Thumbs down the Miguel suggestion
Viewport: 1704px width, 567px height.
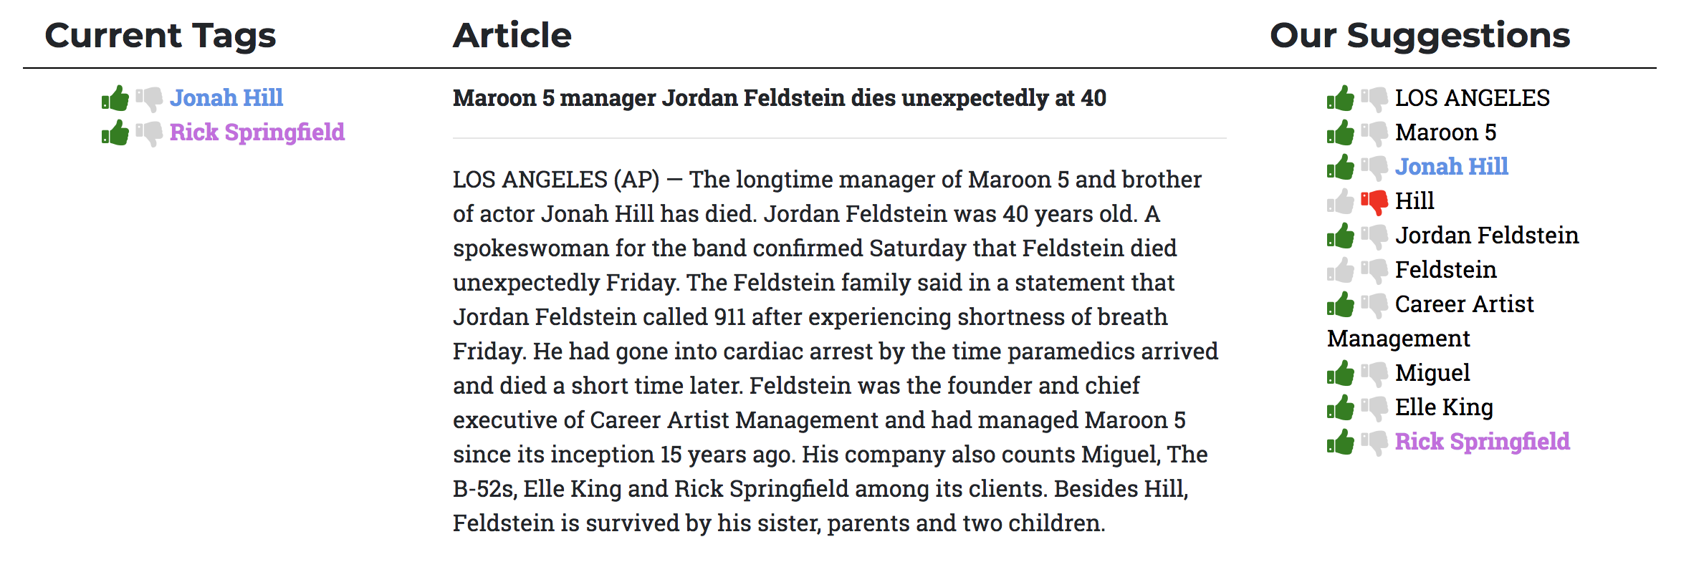1374,374
